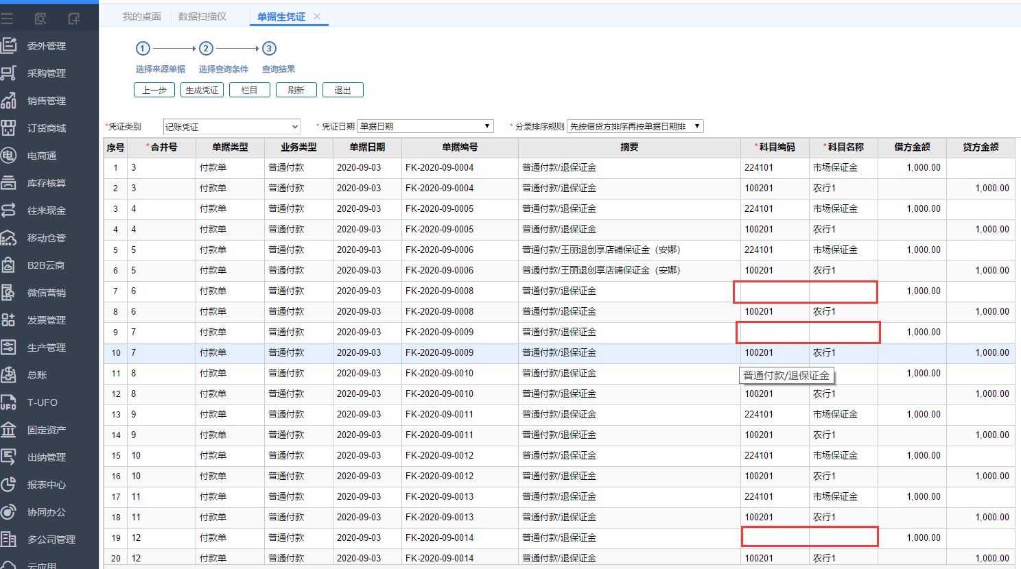The image size is (1021, 569).
Task: Click 单据编号 column header
Action: click(x=460, y=147)
